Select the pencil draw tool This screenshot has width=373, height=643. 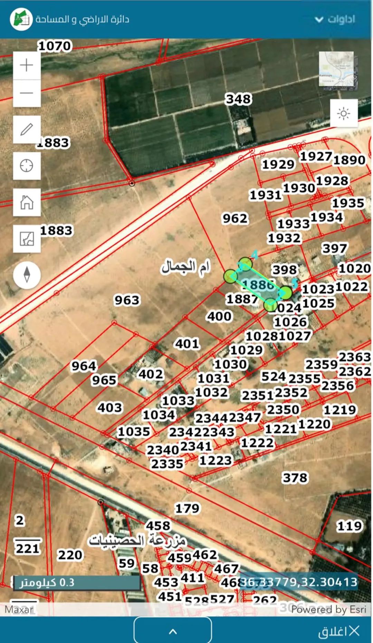(27, 130)
